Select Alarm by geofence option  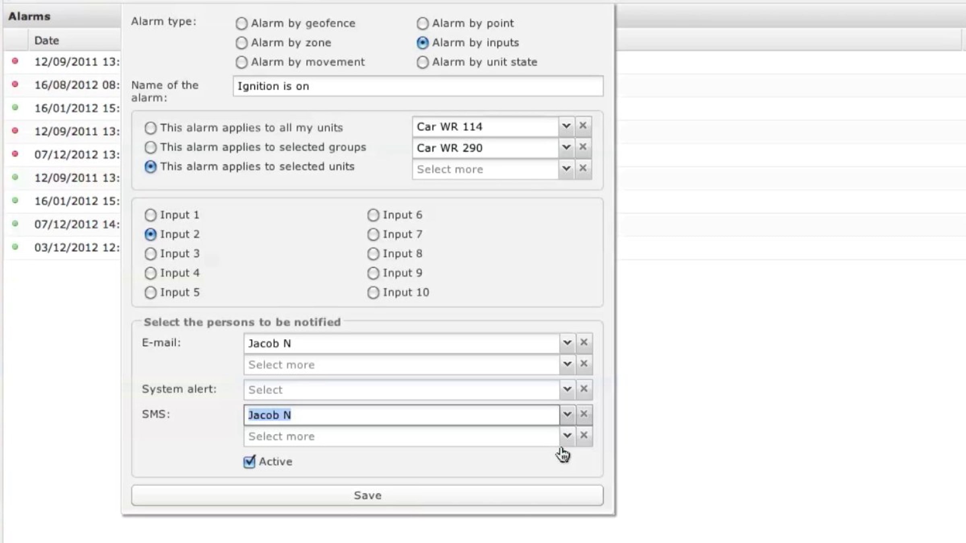pyautogui.click(x=242, y=23)
